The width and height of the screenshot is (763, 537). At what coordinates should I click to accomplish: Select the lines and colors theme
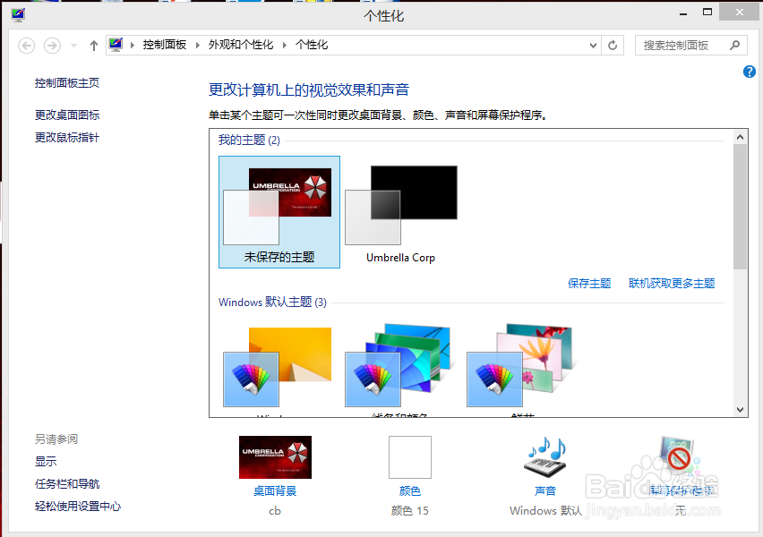399,366
